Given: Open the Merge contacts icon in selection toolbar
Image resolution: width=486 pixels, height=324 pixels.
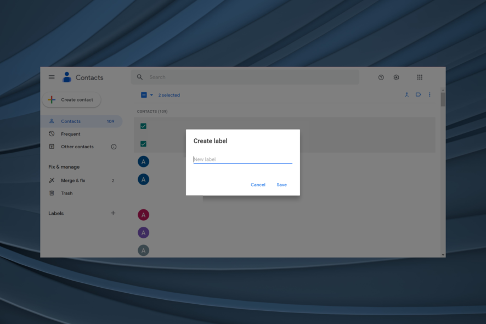Looking at the screenshot, I should [406, 94].
